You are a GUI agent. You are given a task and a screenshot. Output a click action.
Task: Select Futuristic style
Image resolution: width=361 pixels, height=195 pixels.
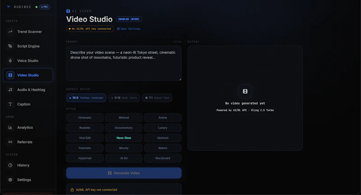(x=85, y=148)
